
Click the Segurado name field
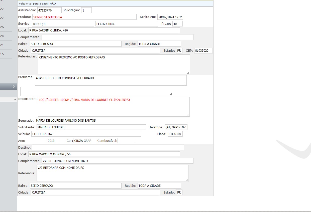click(x=111, y=120)
